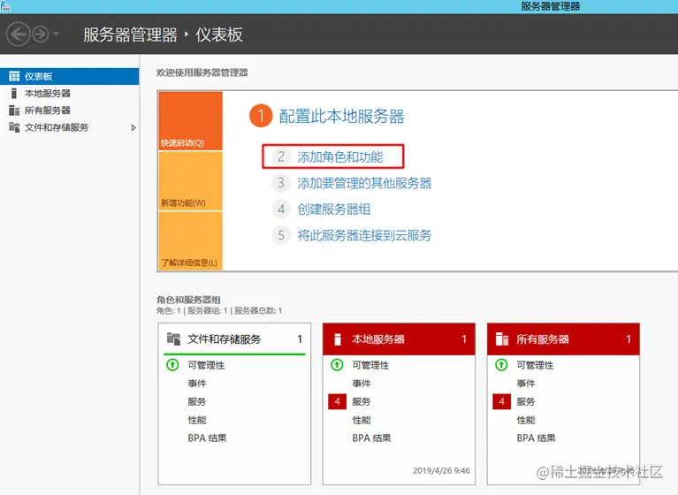
Task: Click green status icon in 本地服务器 tile
Action: tap(337, 365)
